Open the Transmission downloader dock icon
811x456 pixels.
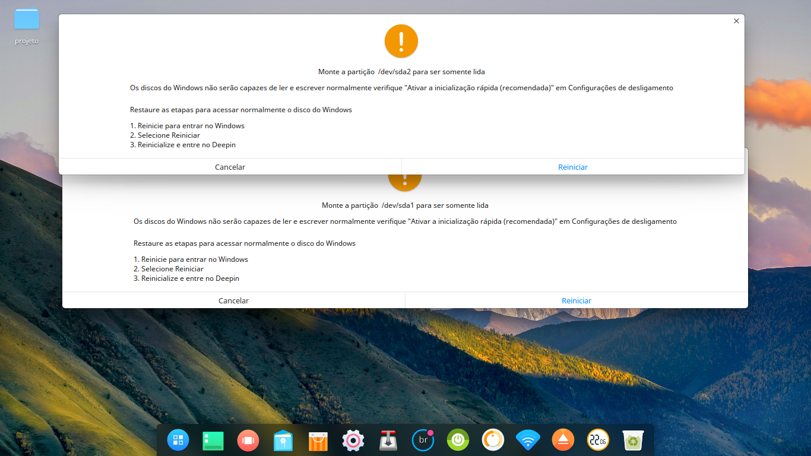click(388, 441)
